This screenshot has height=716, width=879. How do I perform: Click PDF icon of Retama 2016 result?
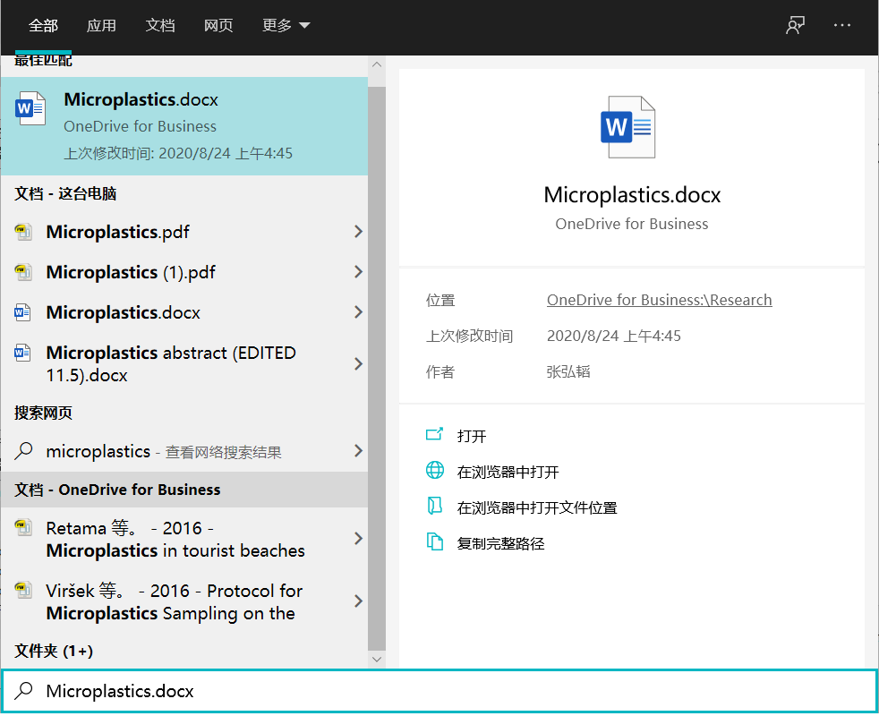pyautogui.click(x=23, y=528)
